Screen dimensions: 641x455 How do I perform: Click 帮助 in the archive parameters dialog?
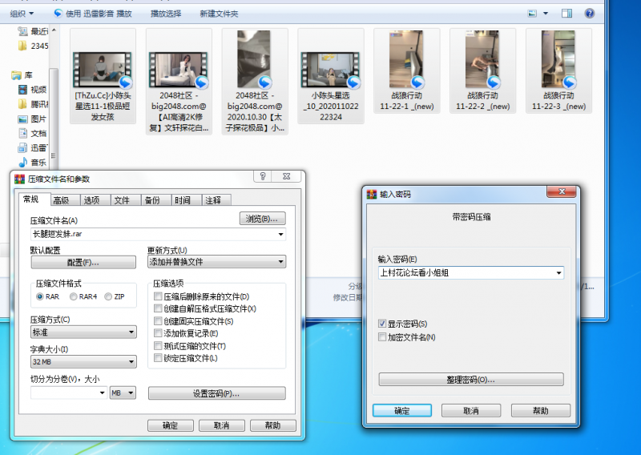[x=272, y=425]
